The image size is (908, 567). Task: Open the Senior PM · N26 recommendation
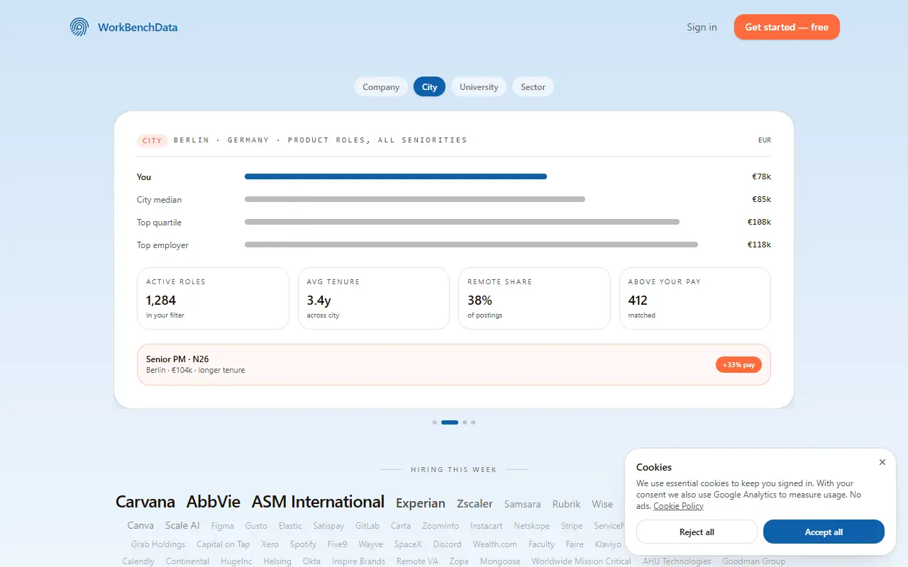pyautogui.click(x=454, y=364)
